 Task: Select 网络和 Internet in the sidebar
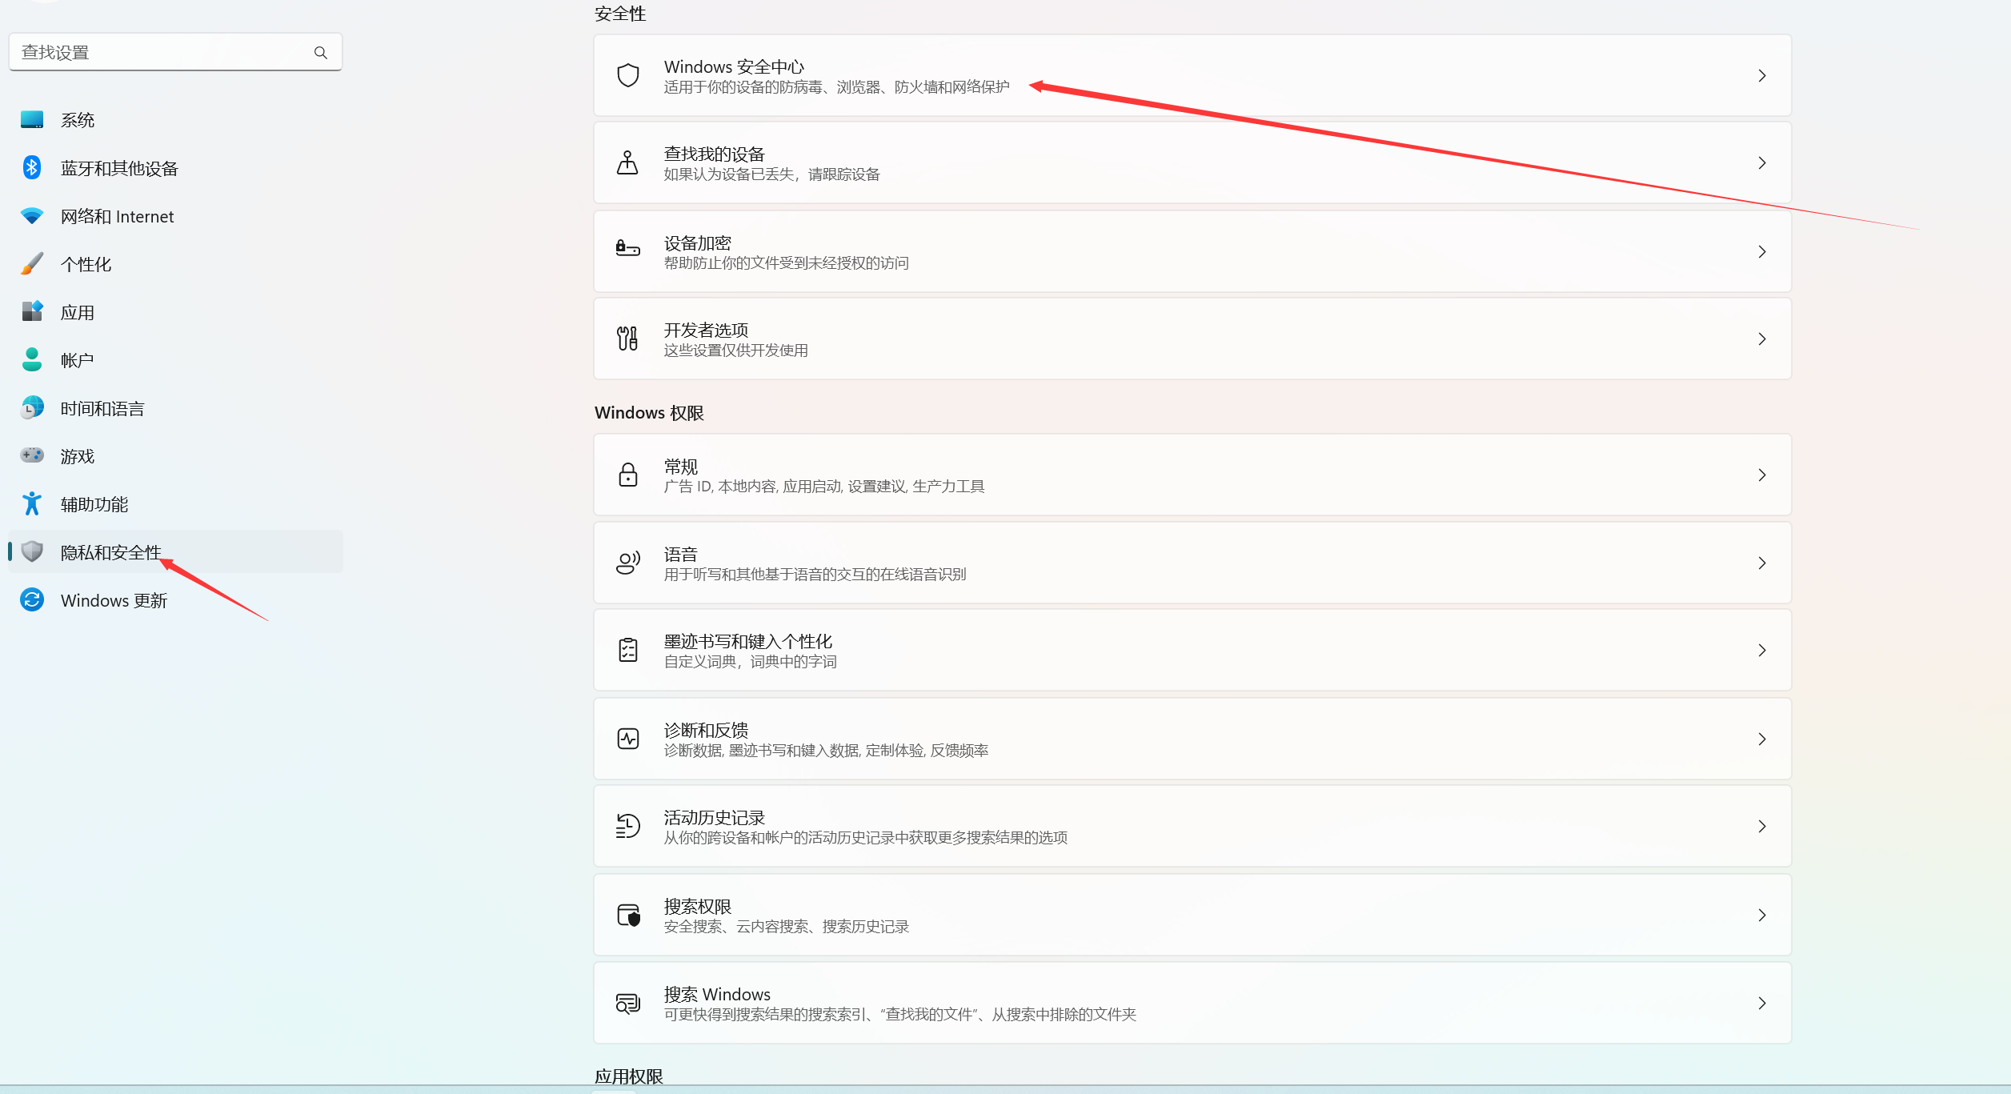point(175,216)
